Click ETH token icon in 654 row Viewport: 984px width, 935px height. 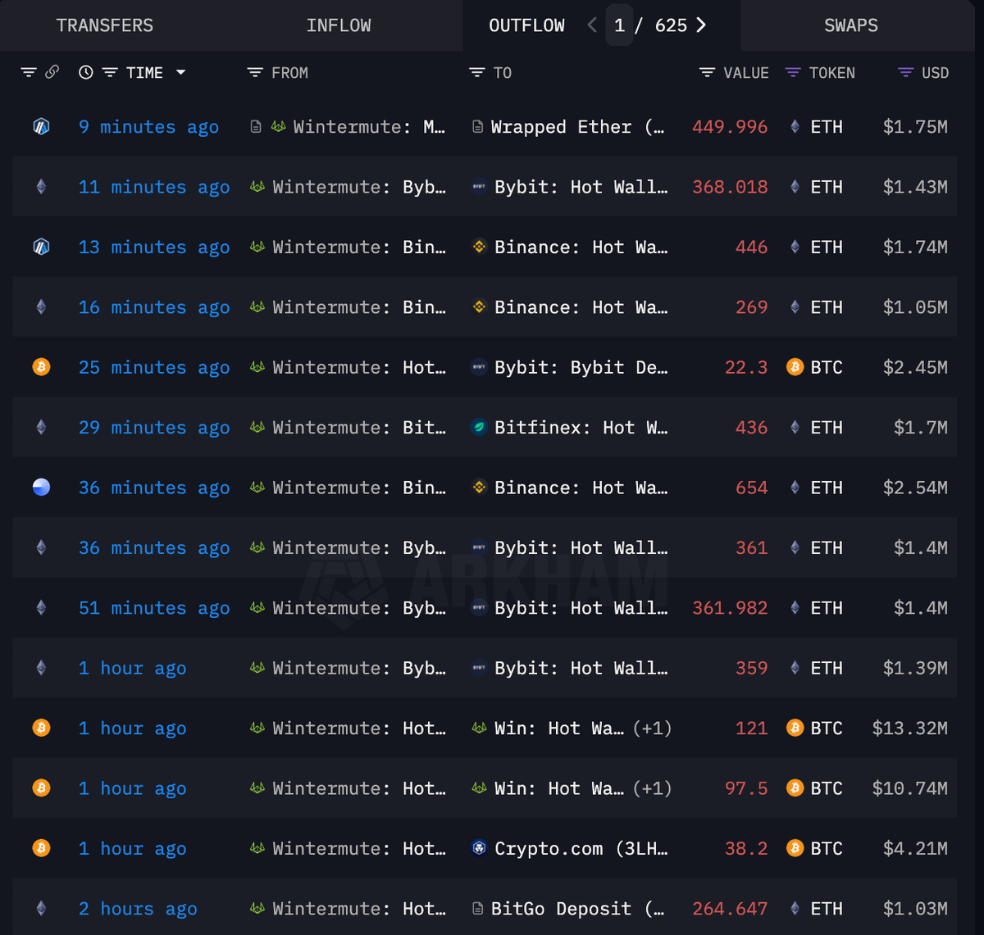795,488
